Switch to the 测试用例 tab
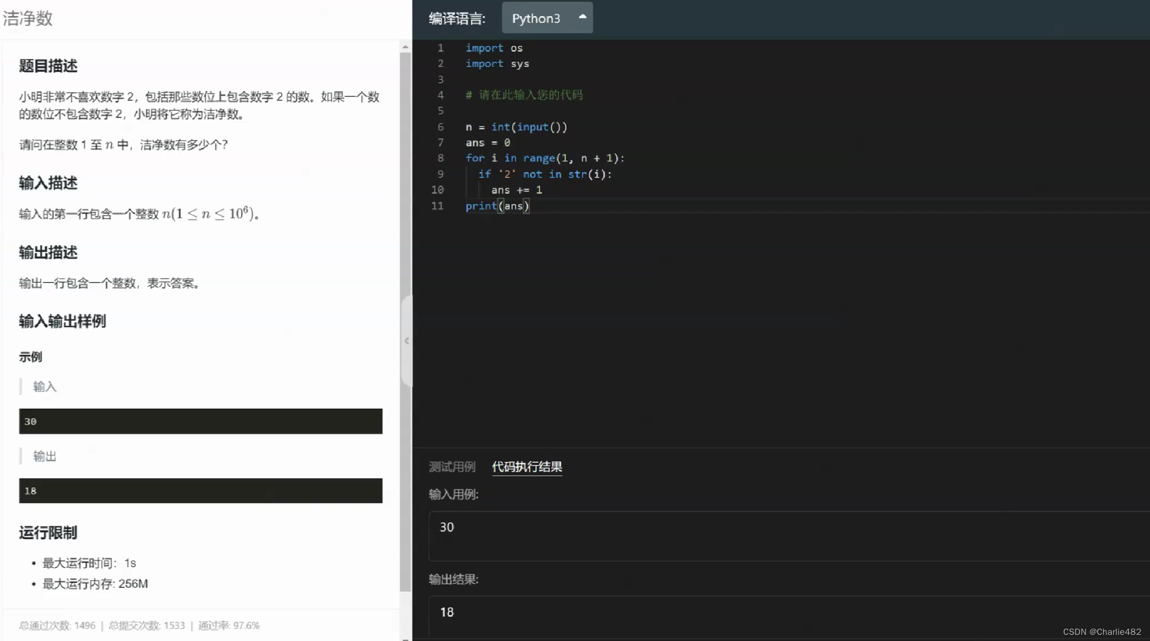The width and height of the screenshot is (1150, 641). click(452, 466)
